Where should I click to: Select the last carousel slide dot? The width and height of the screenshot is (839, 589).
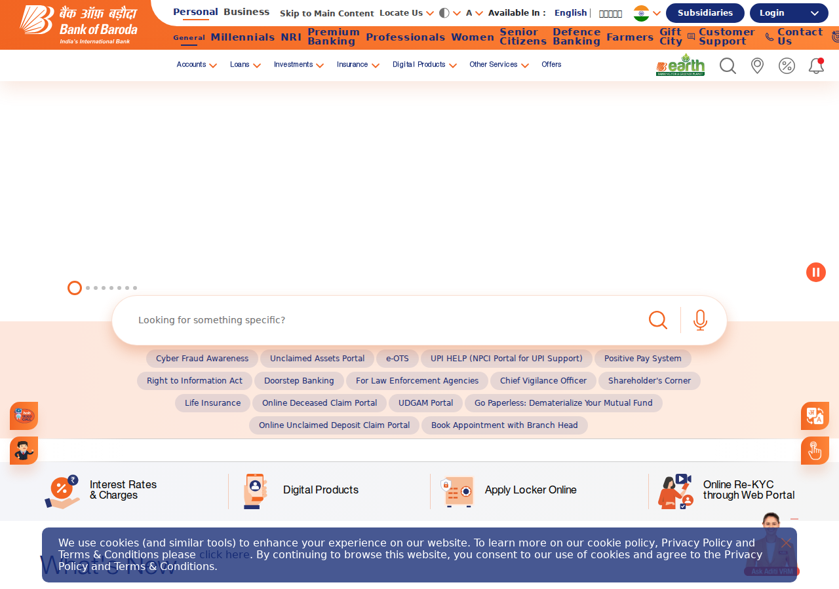135,288
